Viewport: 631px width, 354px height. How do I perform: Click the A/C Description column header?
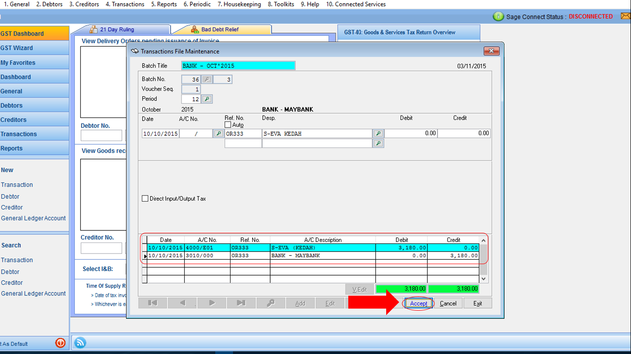click(323, 240)
